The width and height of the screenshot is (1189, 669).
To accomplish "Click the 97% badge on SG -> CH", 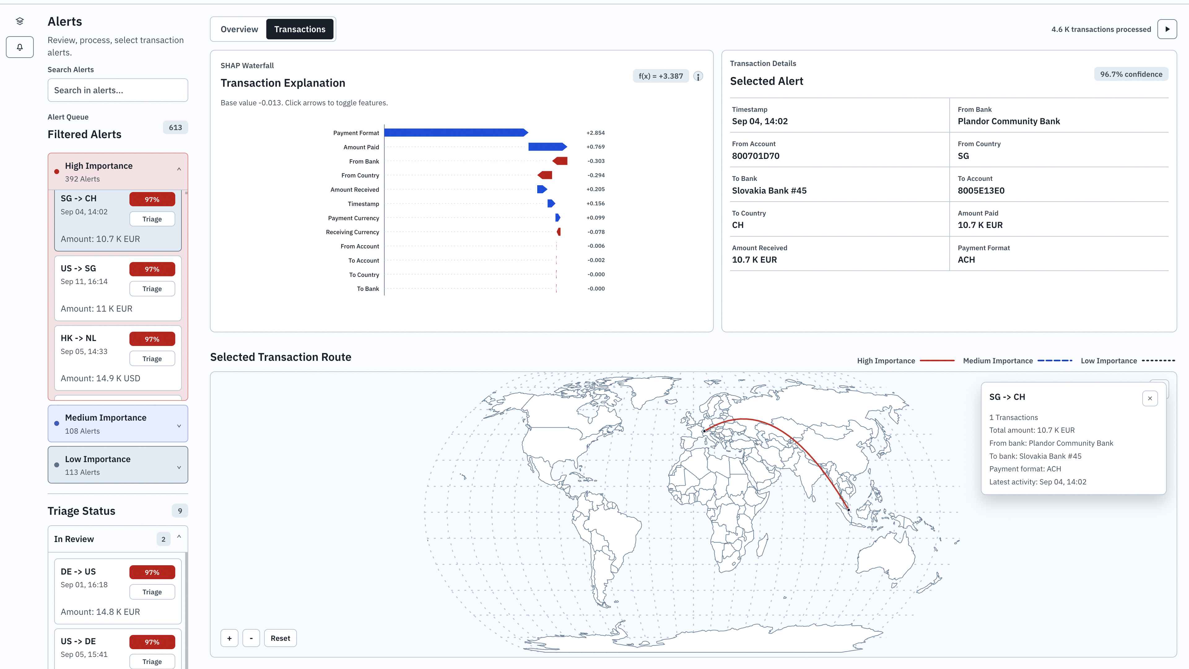I will click(152, 199).
